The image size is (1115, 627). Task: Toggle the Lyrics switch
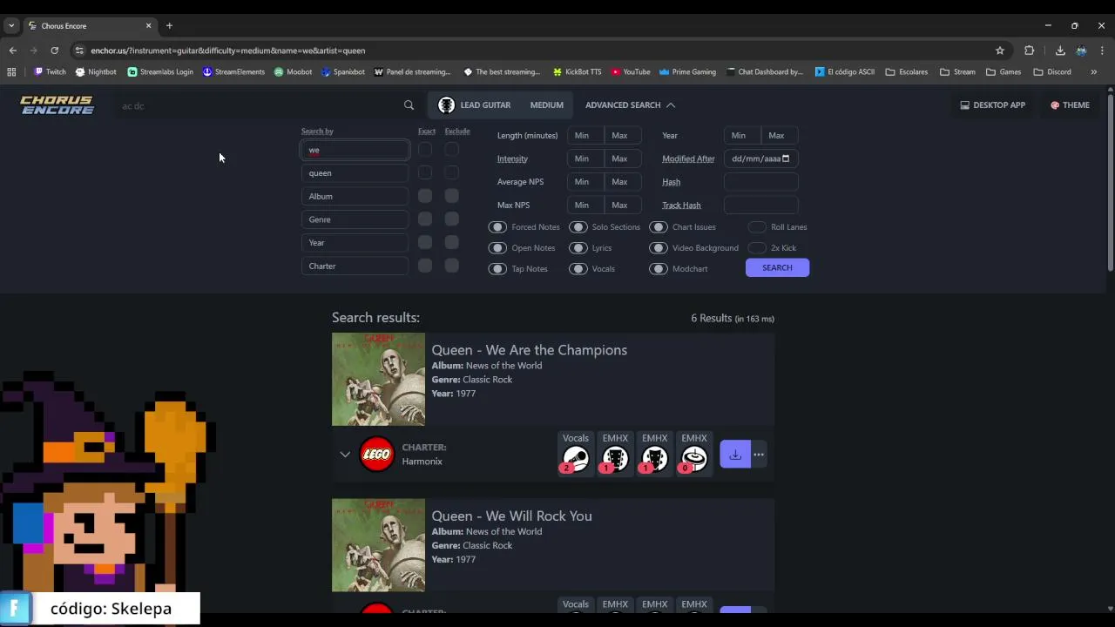[578, 248]
